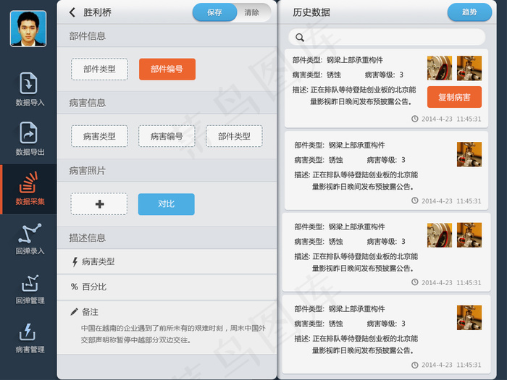The image size is (507, 380).
Task: Open 病害管理 (defect management) sidebar icon
Action: point(30,337)
